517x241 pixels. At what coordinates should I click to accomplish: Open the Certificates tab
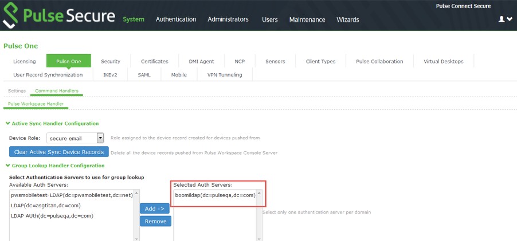[155, 62]
